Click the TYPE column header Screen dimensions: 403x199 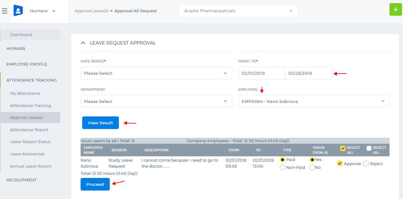pyautogui.click(x=287, y=150)
